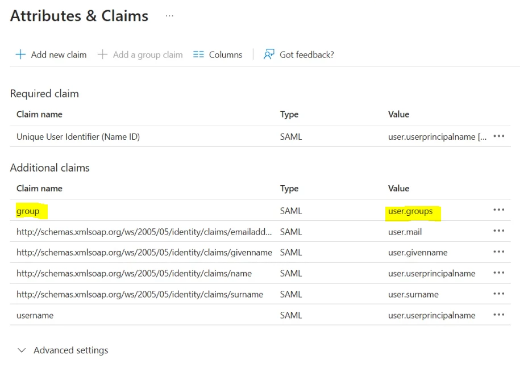Click the Add new claim label
Image resolution: width=520 pixels, height=368 pixels.
(x=59, y=55)
